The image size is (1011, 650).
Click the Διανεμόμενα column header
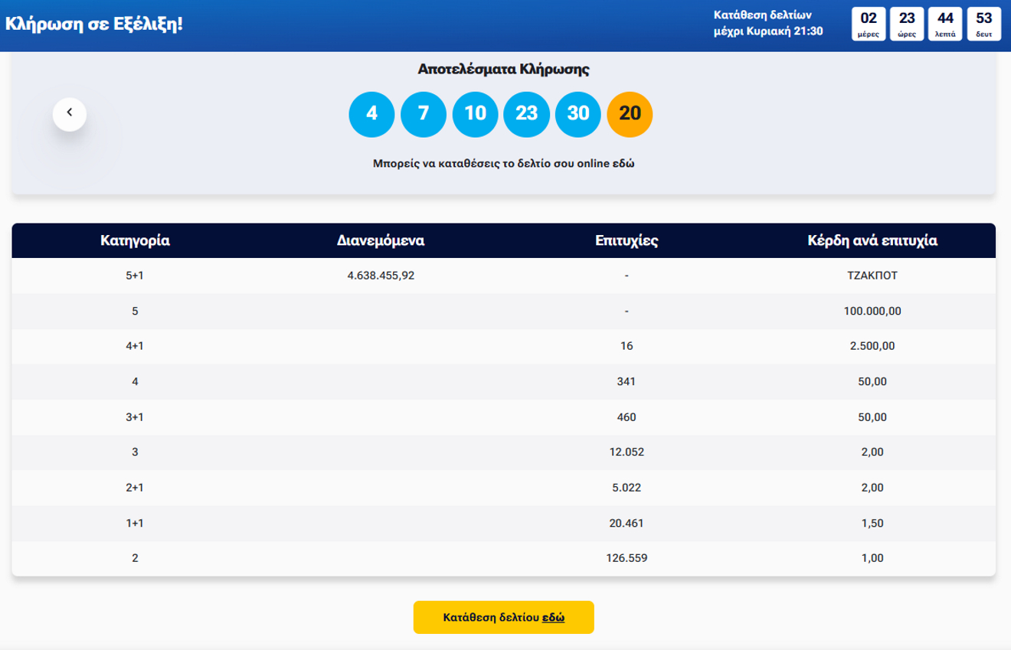381,240
